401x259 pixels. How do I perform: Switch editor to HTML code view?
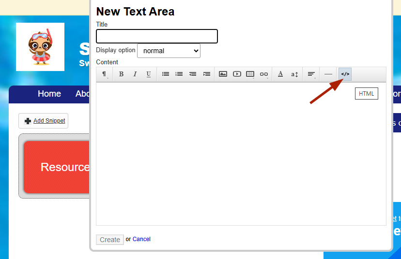pos(345,74)
